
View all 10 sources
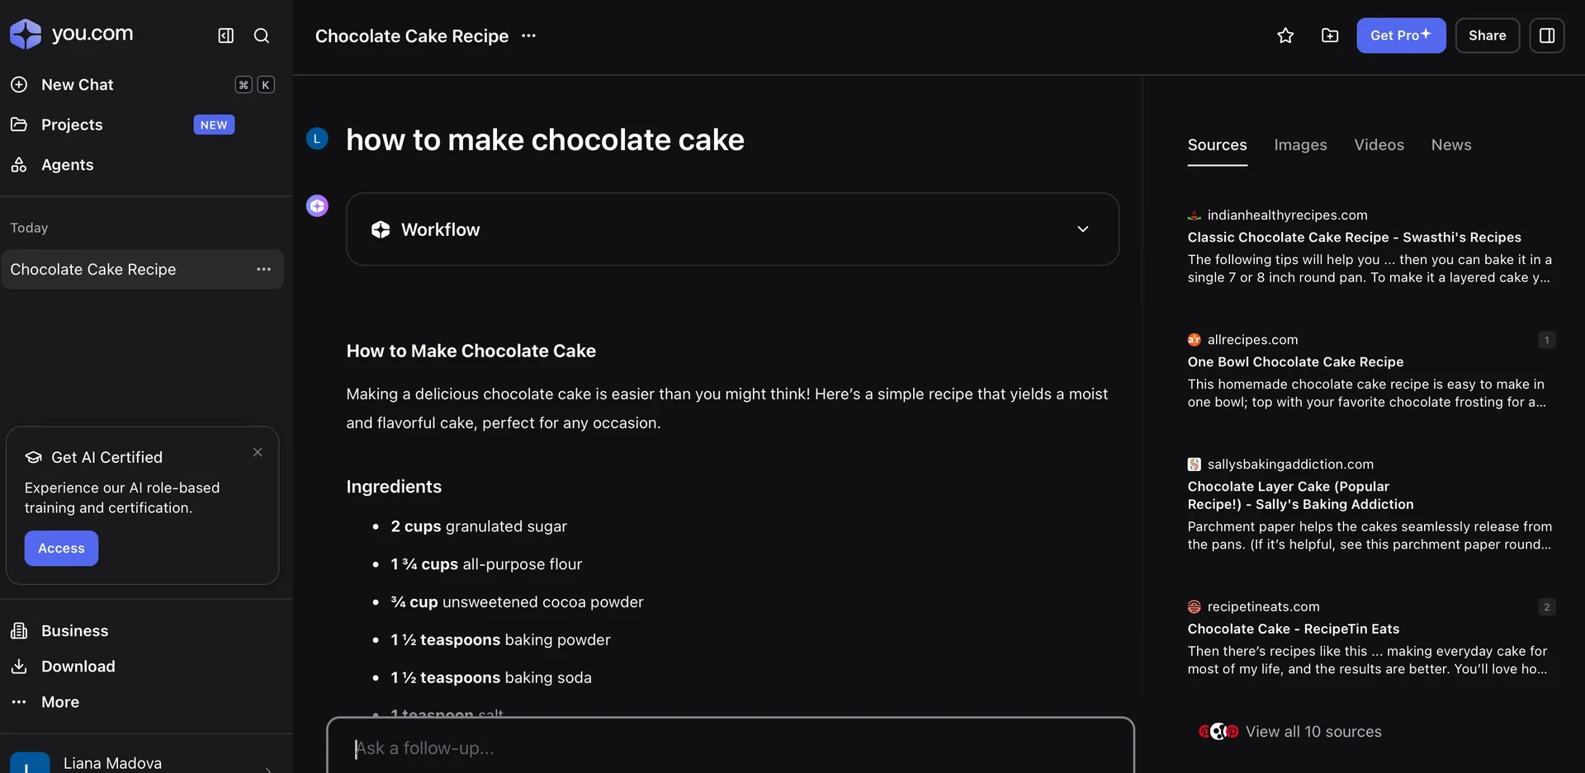(1313, 731)
